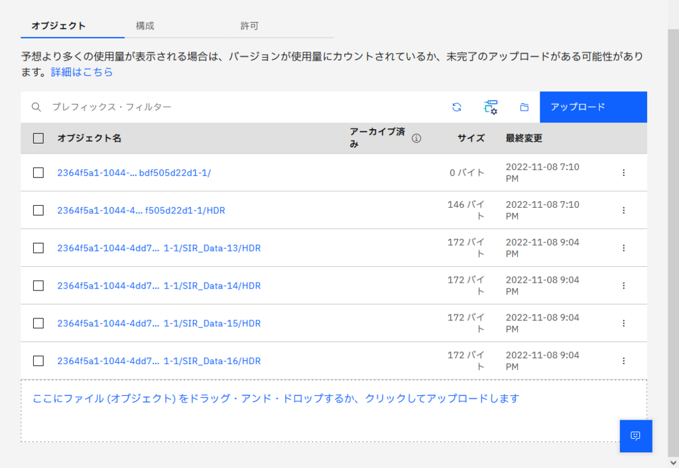This screenshot has width=679, height=468.
Task: Switch to the オブジェクト tab
Action: point(72,26)
